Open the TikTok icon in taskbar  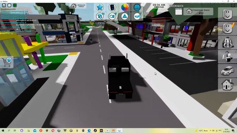pyautogui.click(x=95, y=130)
